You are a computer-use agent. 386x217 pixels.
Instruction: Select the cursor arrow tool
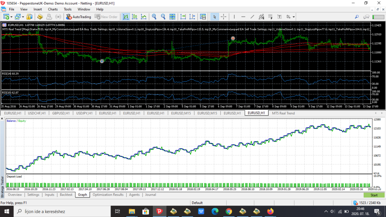pyautogui.click(x=214, y=17)
